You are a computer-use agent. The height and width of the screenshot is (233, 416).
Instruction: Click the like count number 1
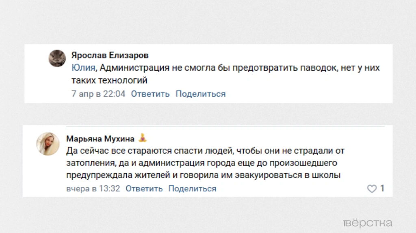click(x=382, y=189)
